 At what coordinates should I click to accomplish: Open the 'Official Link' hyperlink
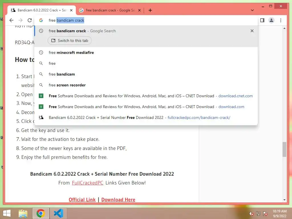pyautogui.click(x=82, y=200)
